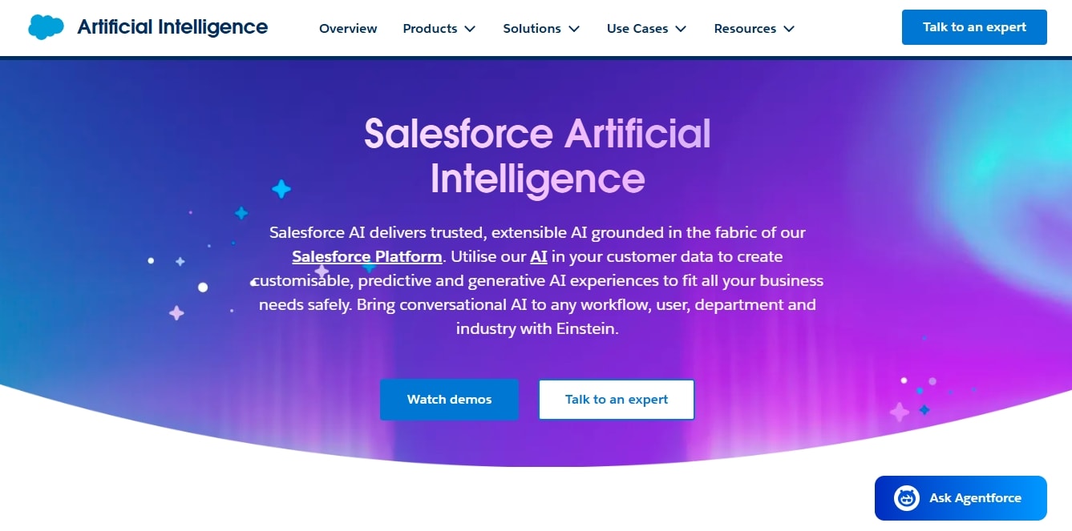1072x531 pixels.
Task: Click Talk to an expert below the hero text
Action: [616, 399]
